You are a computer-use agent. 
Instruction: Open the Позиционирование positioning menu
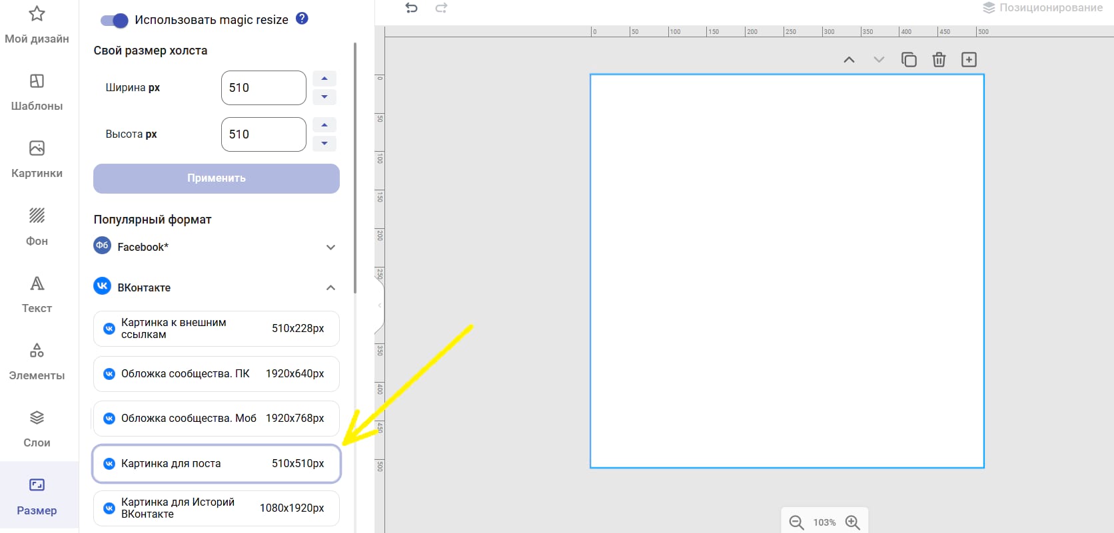click(1043, 8)
